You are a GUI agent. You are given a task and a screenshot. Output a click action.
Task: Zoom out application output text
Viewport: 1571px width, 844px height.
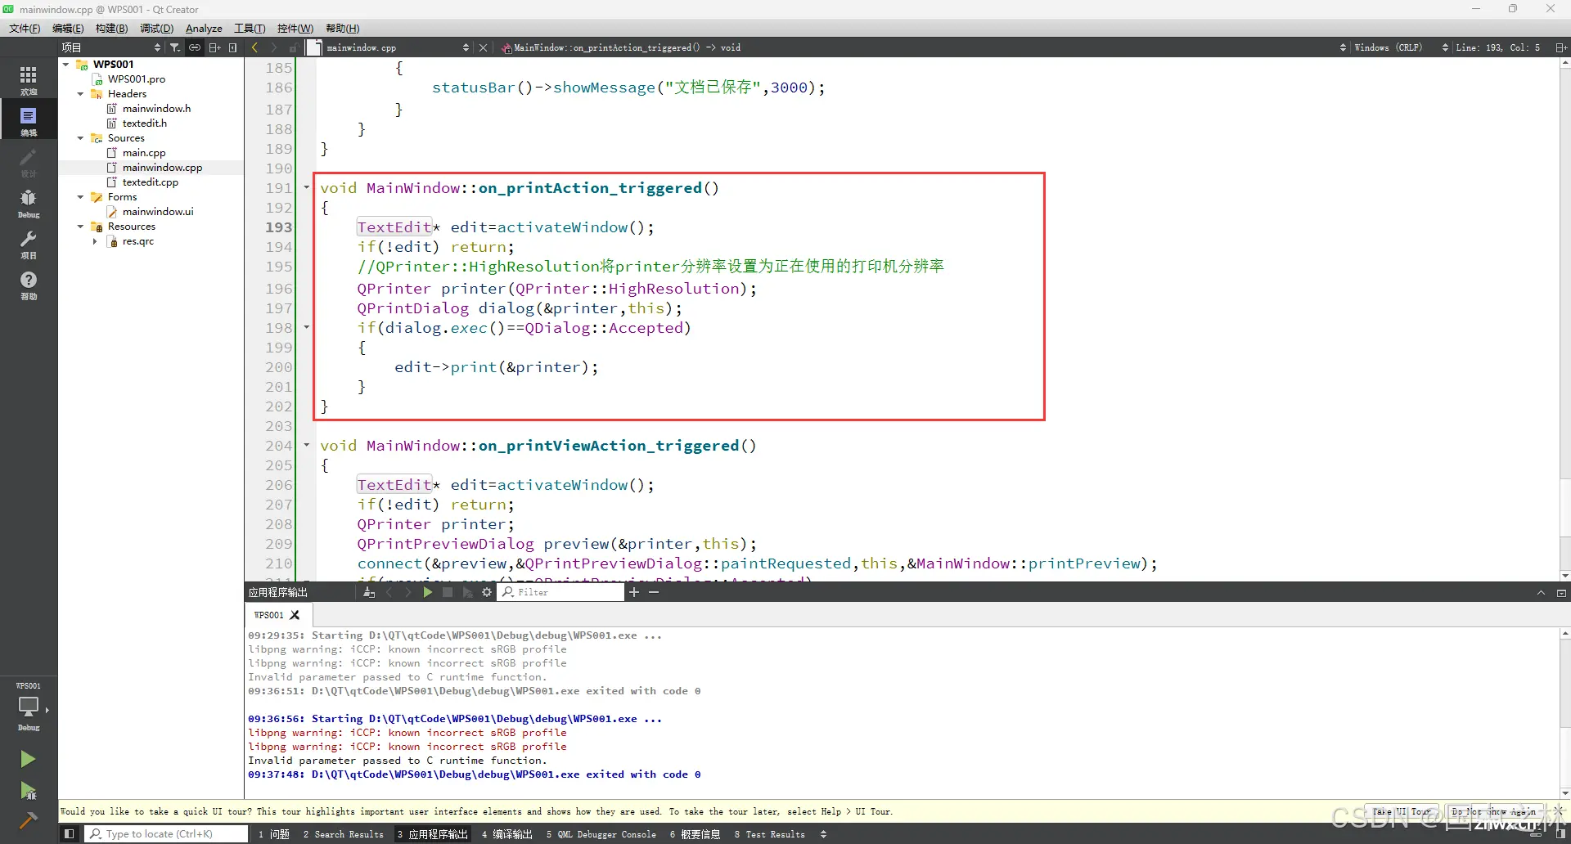click(654, 592)
